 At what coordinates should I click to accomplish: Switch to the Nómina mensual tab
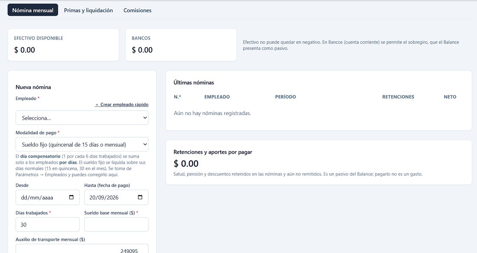(x=33, y=10)
